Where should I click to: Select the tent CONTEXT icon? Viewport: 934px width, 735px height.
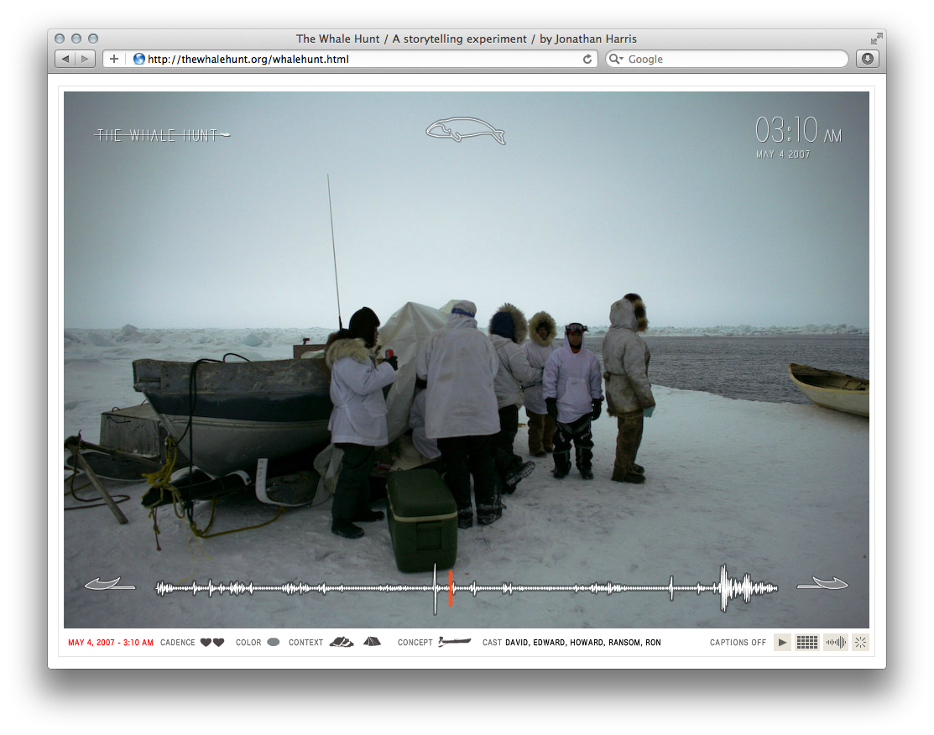click(372, 642)
